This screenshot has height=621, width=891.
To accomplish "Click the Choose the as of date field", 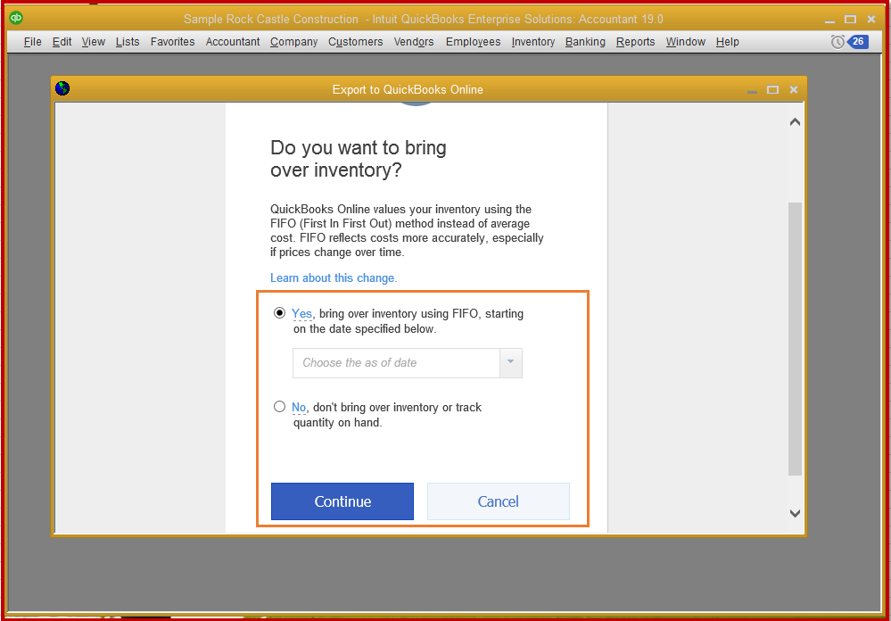I will click(396, 363).
